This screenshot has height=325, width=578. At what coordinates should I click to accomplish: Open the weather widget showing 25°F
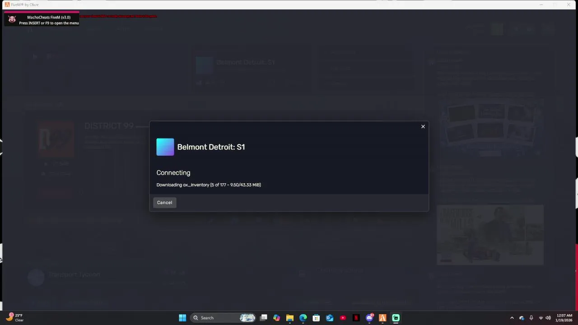click(14, 318)
